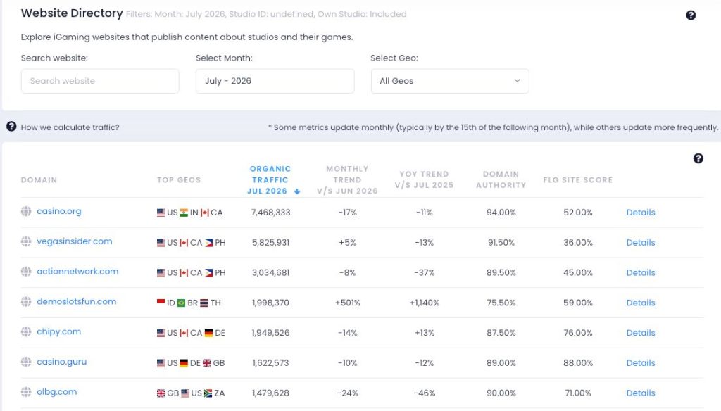The image size is (721, 411).
Task: Sort by Domain column header
Action: tap(39, 179)
